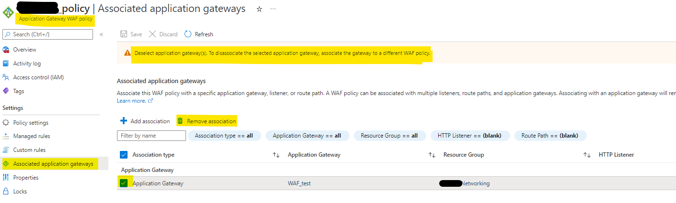Open Resource Group == all filter

(x=389, y=136)
